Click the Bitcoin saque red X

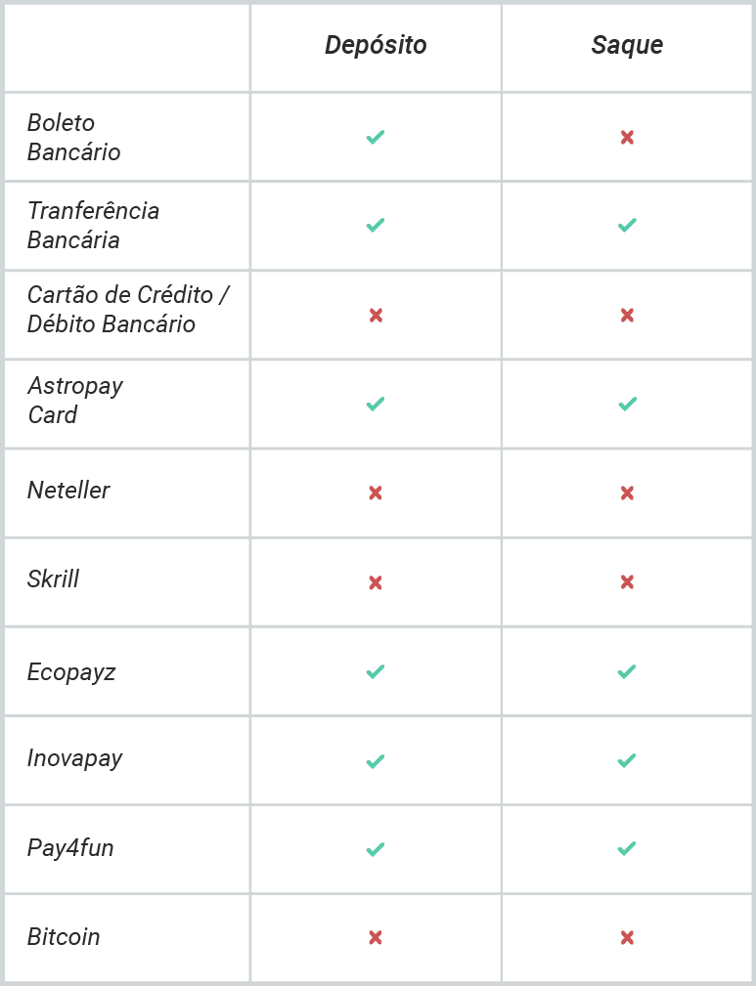627,937
